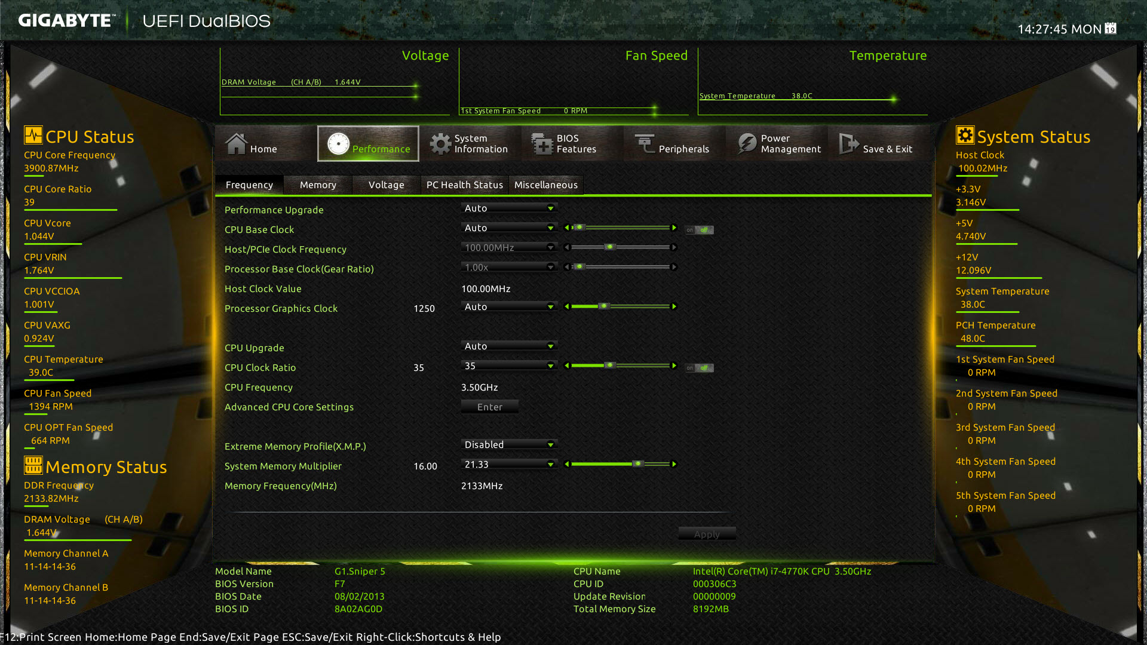Switch to the Frequency tab
Screen dimensions: 1147x645
coord(249,185)
